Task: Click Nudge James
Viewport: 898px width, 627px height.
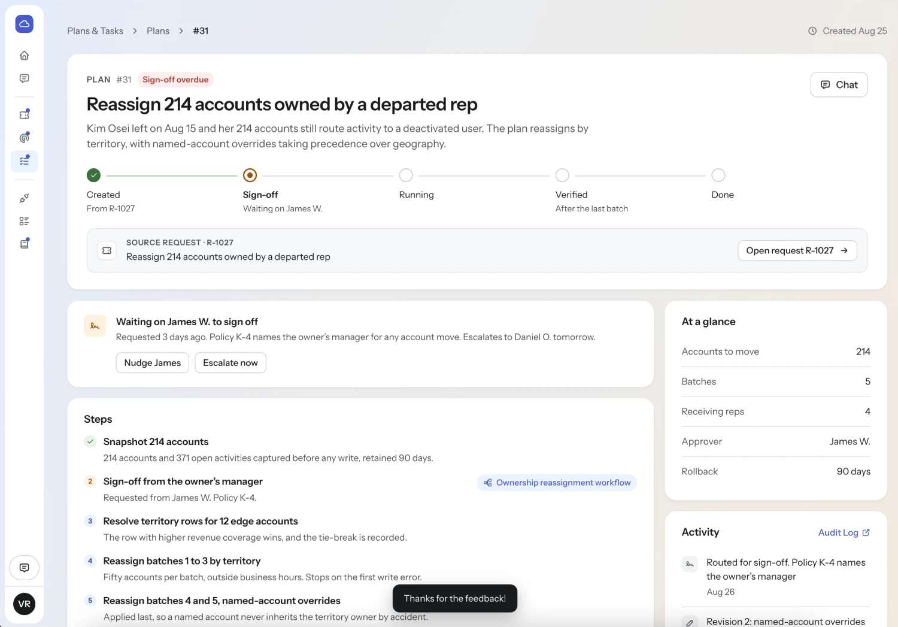Action: [153, 363]
